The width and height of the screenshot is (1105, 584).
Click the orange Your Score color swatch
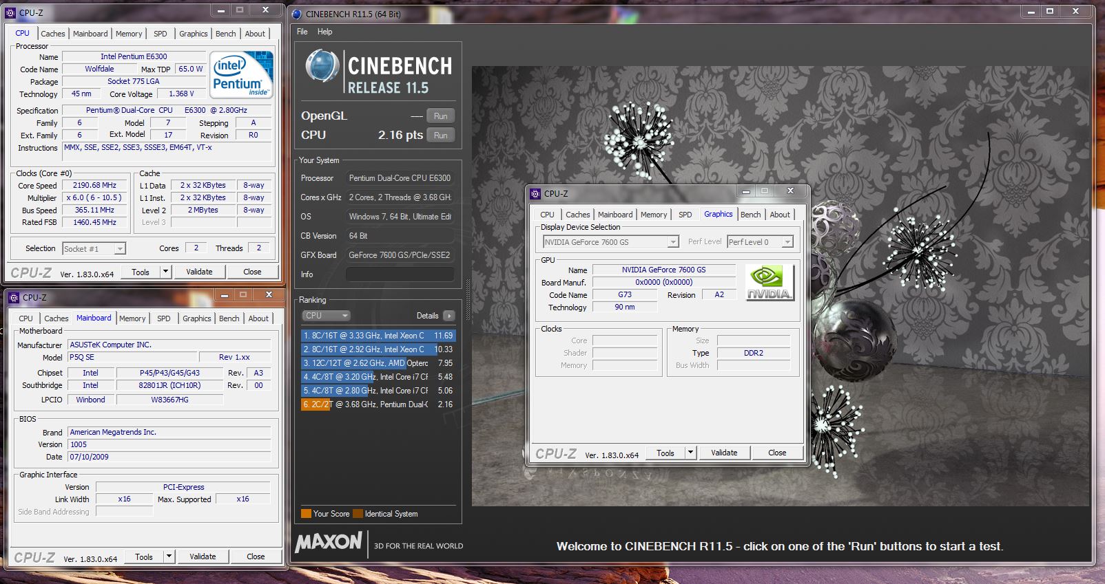tap(306, 514)
